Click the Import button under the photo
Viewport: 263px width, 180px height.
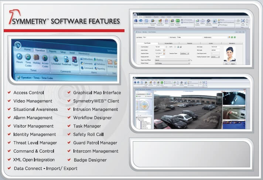tap(233, 64)
